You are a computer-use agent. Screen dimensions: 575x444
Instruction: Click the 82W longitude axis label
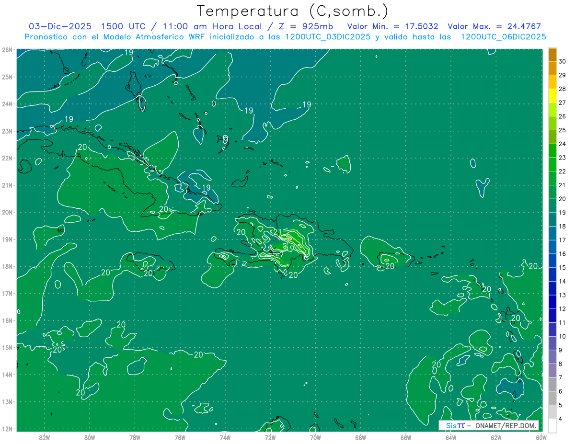pos(44,437)
